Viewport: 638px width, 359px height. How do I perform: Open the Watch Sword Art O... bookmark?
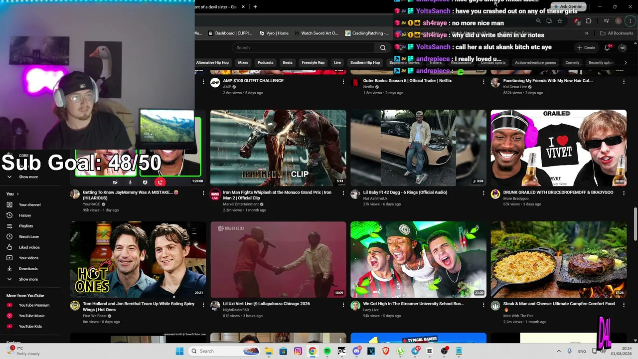317,33
